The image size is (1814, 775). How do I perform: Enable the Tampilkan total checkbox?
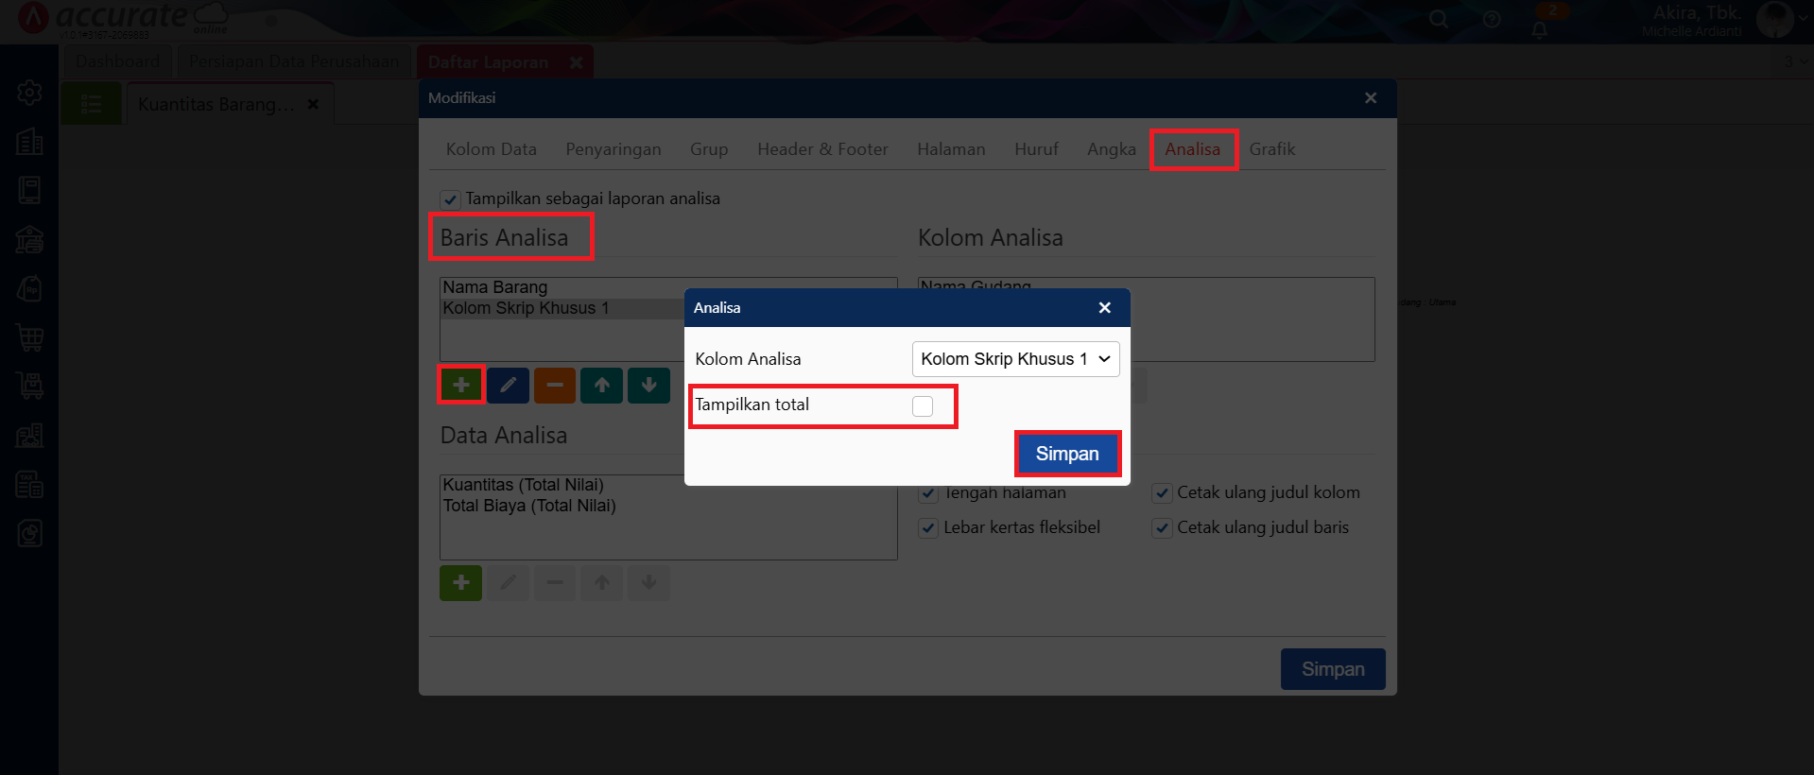pyautogui.click(x=923, y=406)
